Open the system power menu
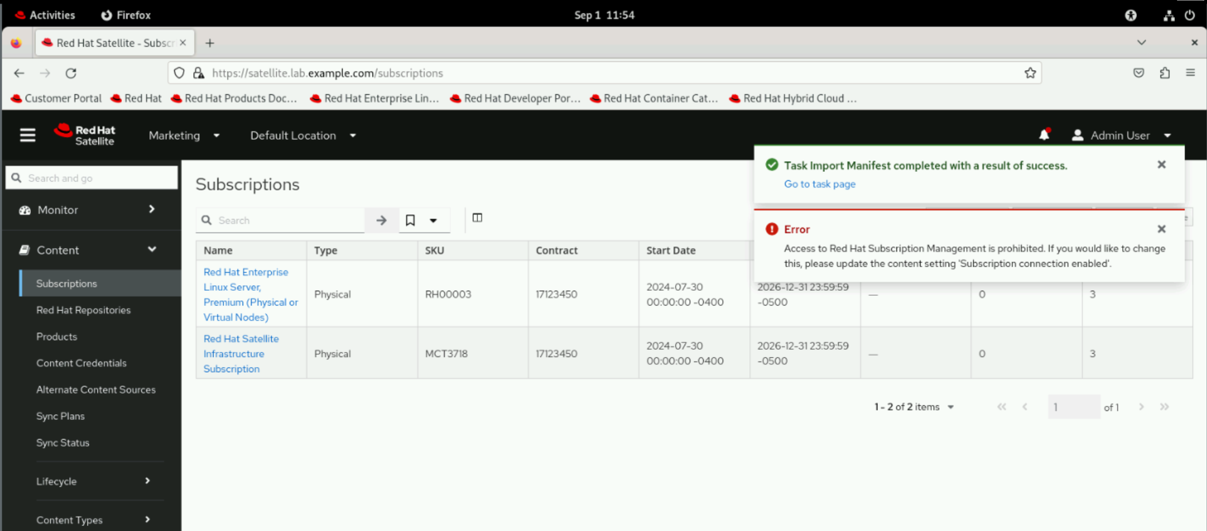 [1190, 15]
